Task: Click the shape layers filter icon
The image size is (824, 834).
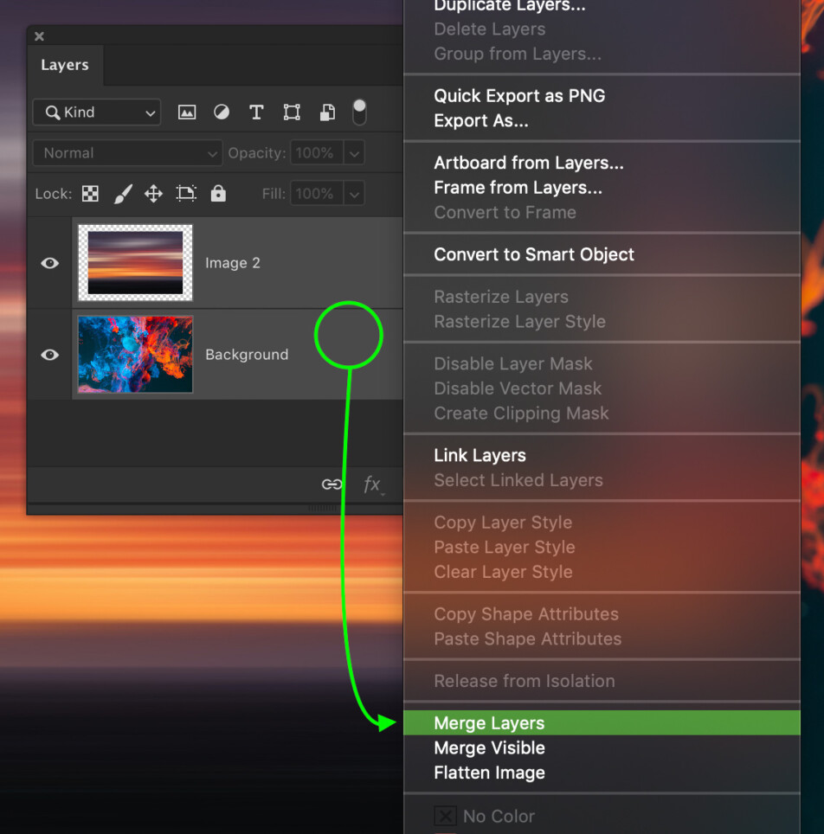Action: pos(291,112)
